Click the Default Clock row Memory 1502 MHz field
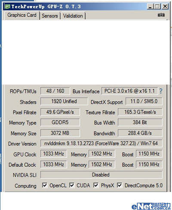 tap(102, 164)
